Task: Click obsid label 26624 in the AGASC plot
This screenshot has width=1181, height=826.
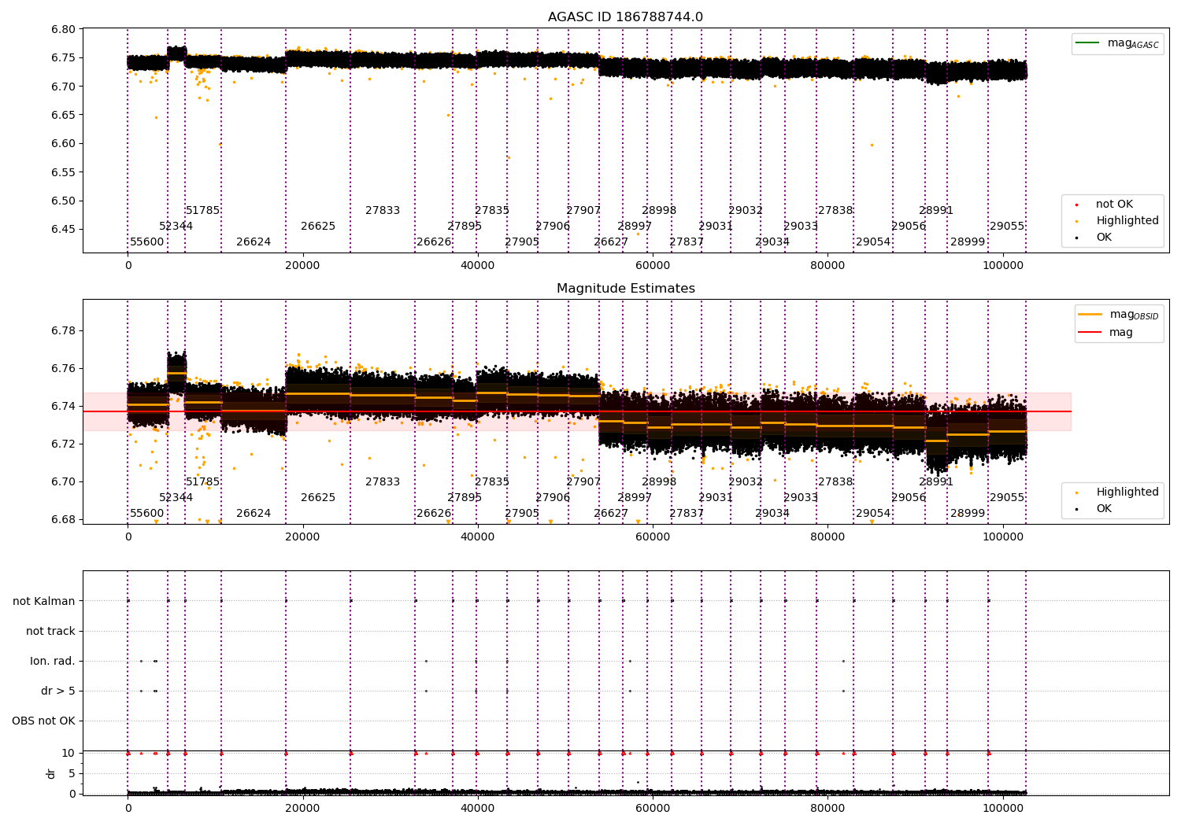Action: tap(254, 242)
